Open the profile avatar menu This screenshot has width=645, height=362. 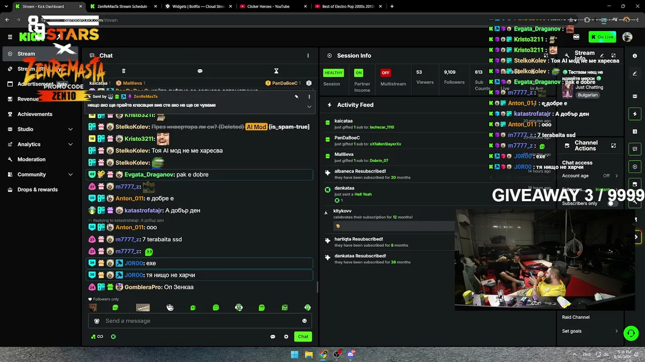click(627, 37)
